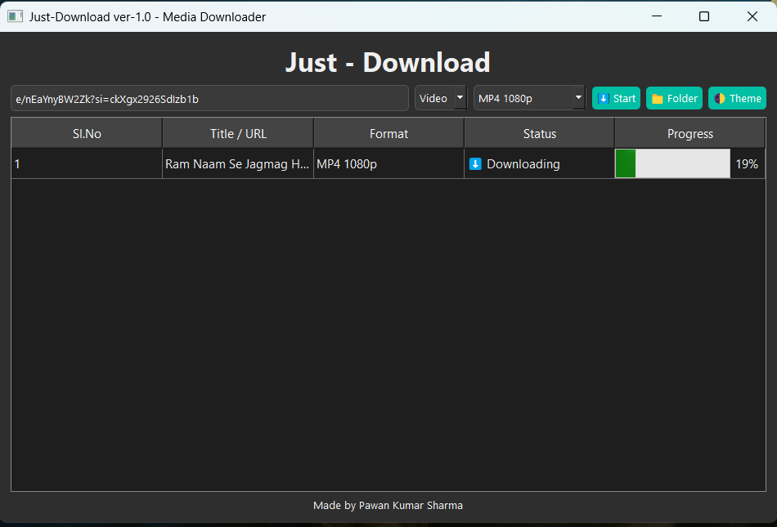Click the Title / URL column header
Image resolution: width=777 pixels, height=527 pixels.
pos(237,133)
